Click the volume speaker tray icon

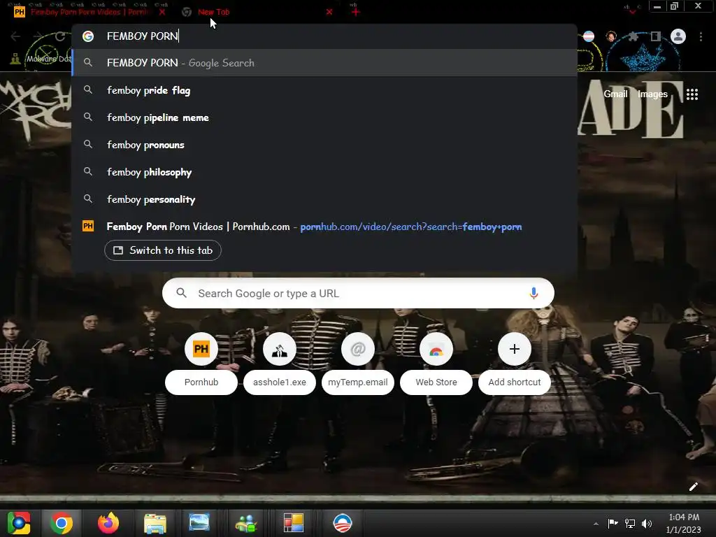(647, 523)
